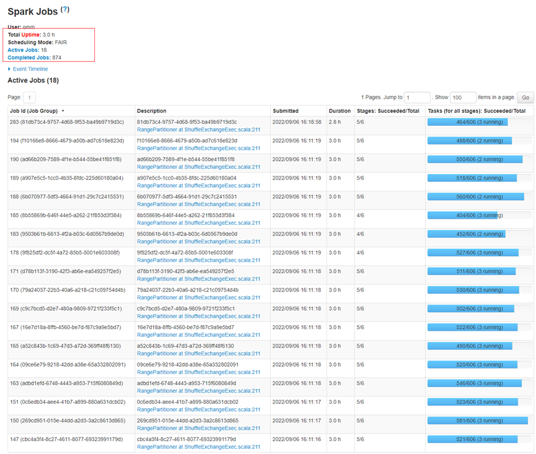This screenshot has height=454, width=536.
Task: Open RangePartitioner link for job 178
Action: click(199, 260)
